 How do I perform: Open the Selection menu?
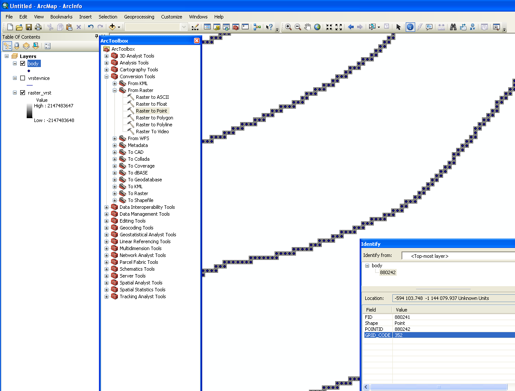pos(108,17)
